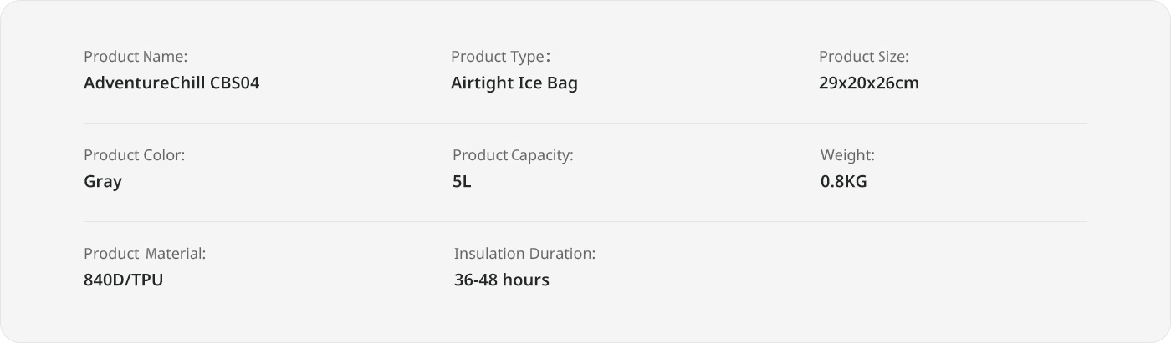Select the 36-48 hours value
This screenshot has width=1171, height=343.
click(x=502, y=280)
